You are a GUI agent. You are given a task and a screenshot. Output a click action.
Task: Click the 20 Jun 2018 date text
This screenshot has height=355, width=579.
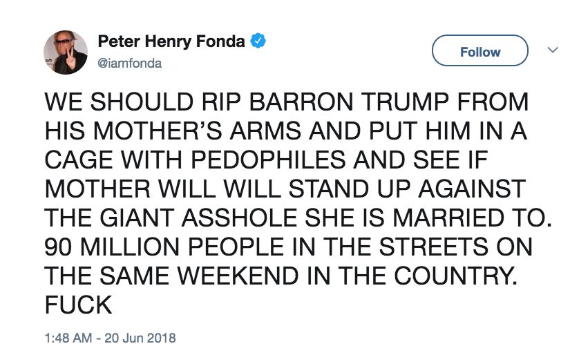coord(140,338)
